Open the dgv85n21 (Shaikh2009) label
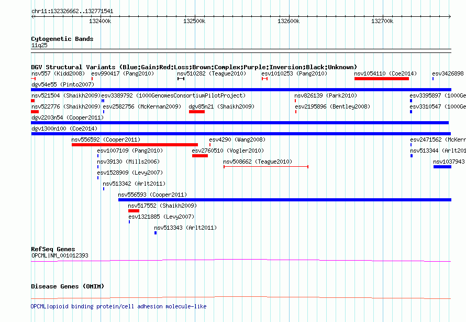Screen dimensions: 466x322 pyautogui.click(x=221, y=106)
